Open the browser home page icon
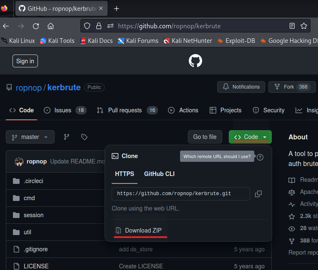The height and width of the screenshot is (270, 318). (x=50, y=26)
